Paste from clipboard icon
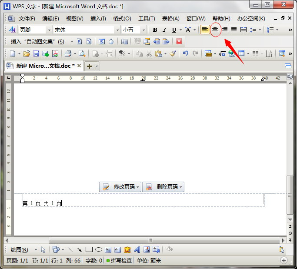The height and width of the screenshot is (269, 297). (159, 54)
